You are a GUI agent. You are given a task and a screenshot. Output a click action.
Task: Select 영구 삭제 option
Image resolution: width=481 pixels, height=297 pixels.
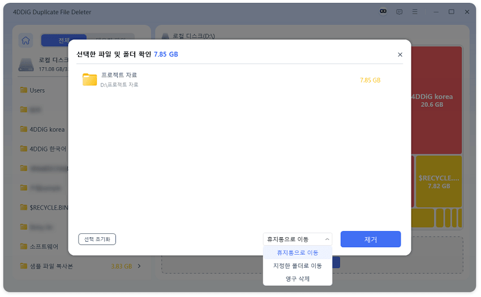tap(297, 279)
